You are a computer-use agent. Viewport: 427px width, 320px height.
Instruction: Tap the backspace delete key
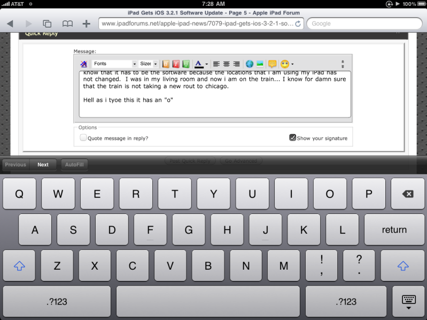click(x=407, y=194)
